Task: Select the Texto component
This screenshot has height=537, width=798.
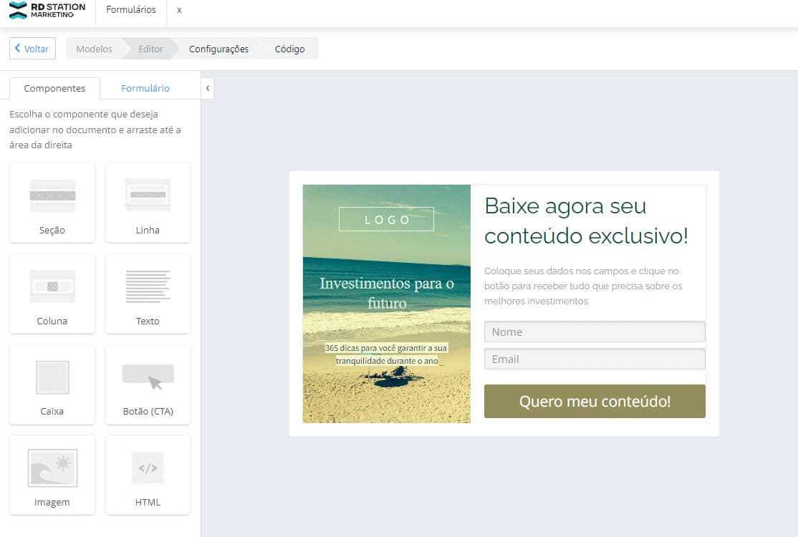Action: pos(148,294)
